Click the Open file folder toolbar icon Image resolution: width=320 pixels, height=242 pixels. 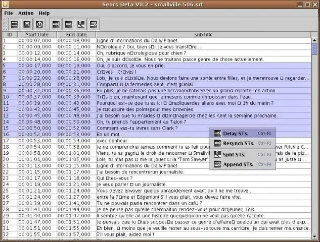[x=14, y=24]
